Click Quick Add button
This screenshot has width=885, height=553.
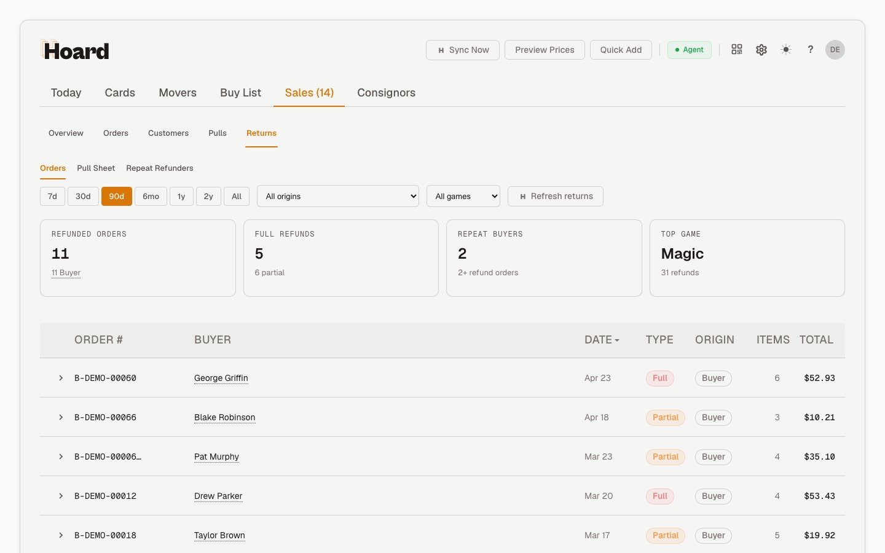click(621, 50)
